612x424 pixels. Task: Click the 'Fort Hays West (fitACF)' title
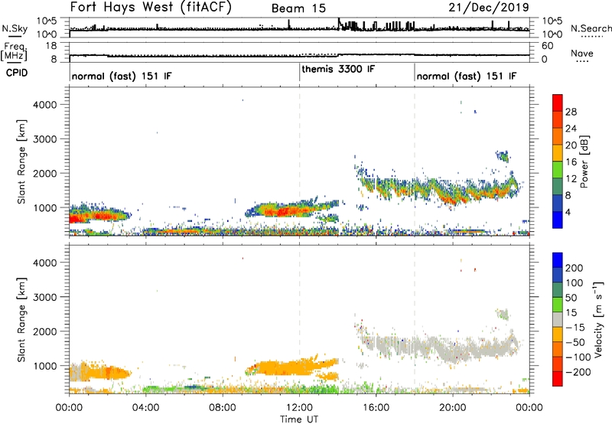point(151,8)
